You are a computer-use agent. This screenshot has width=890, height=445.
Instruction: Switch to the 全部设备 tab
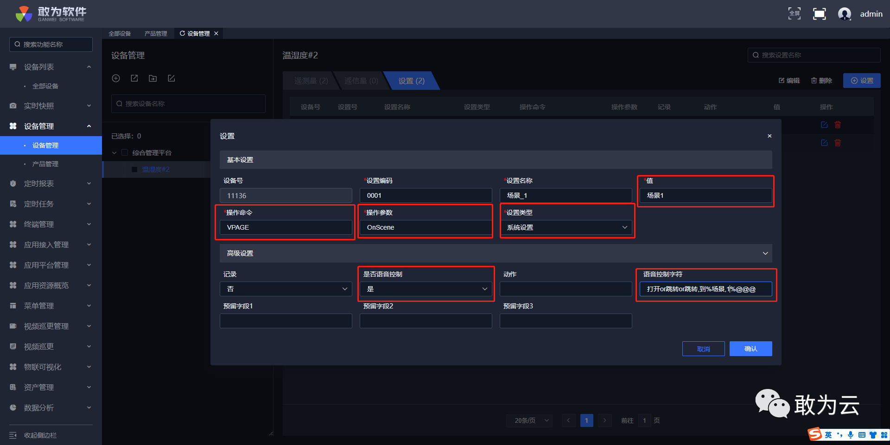120,33
